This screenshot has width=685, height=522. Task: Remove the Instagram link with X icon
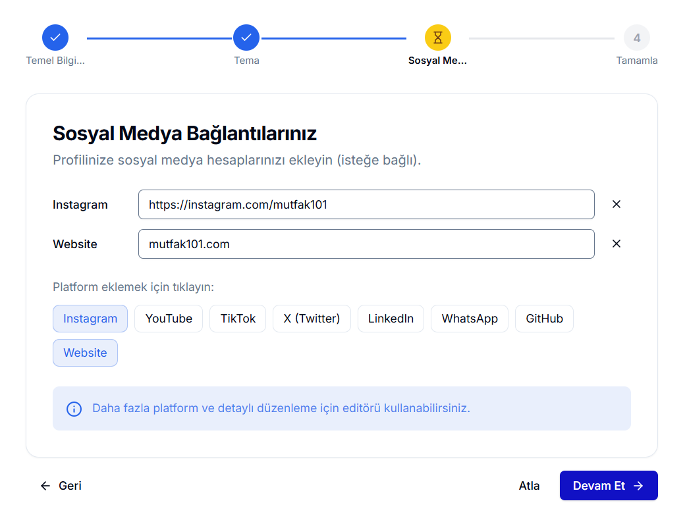click(x=616, y=204)
